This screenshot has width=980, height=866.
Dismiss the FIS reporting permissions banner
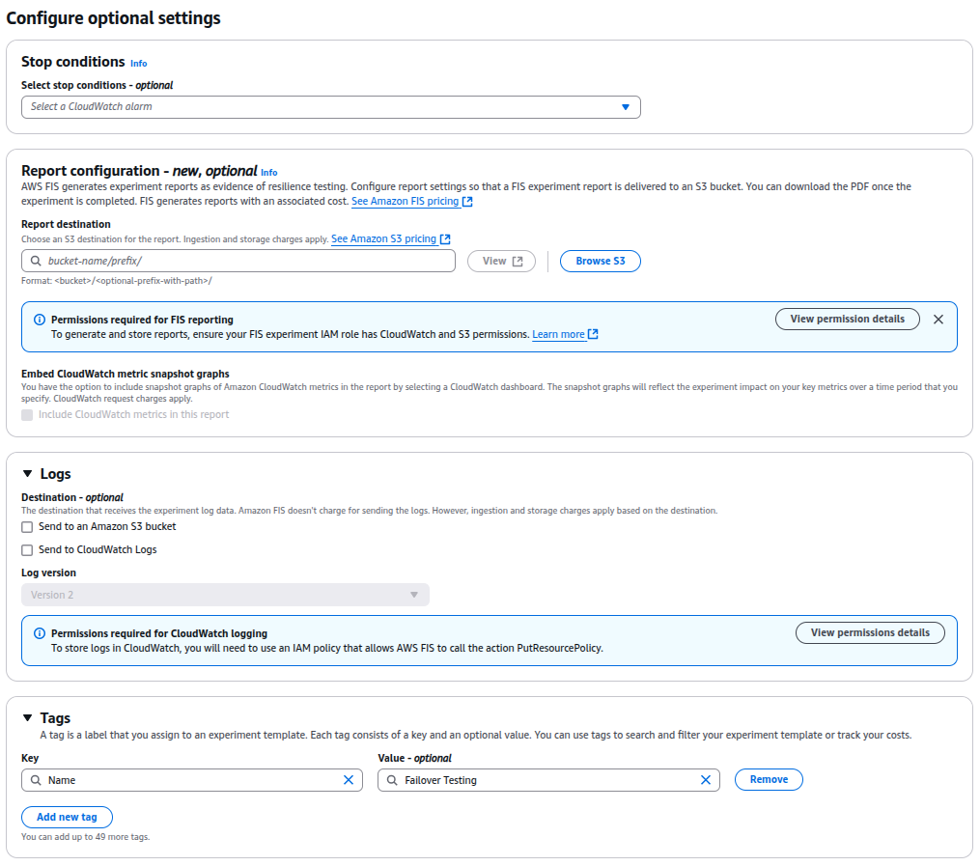pos(938,320)
